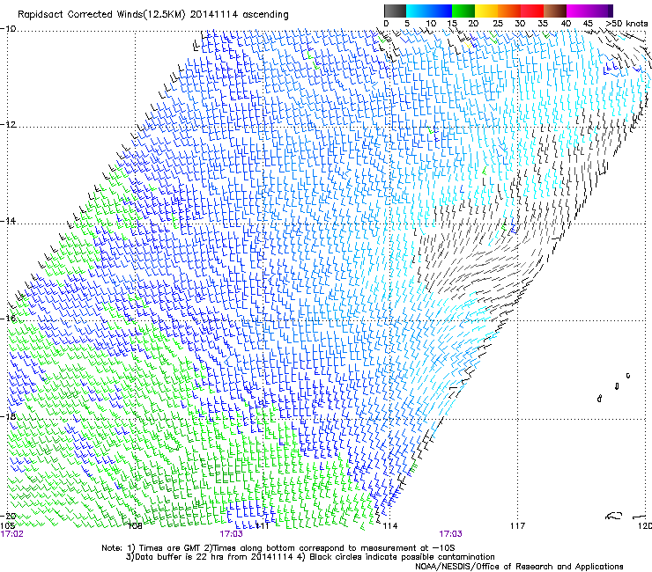652x572 pixels.
Task: Click the -14 latitude axis label
Action: [8, 221]
